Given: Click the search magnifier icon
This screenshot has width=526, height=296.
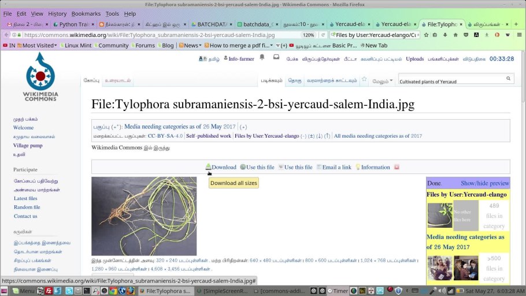Looking at the screenshot, I should 508,78.
